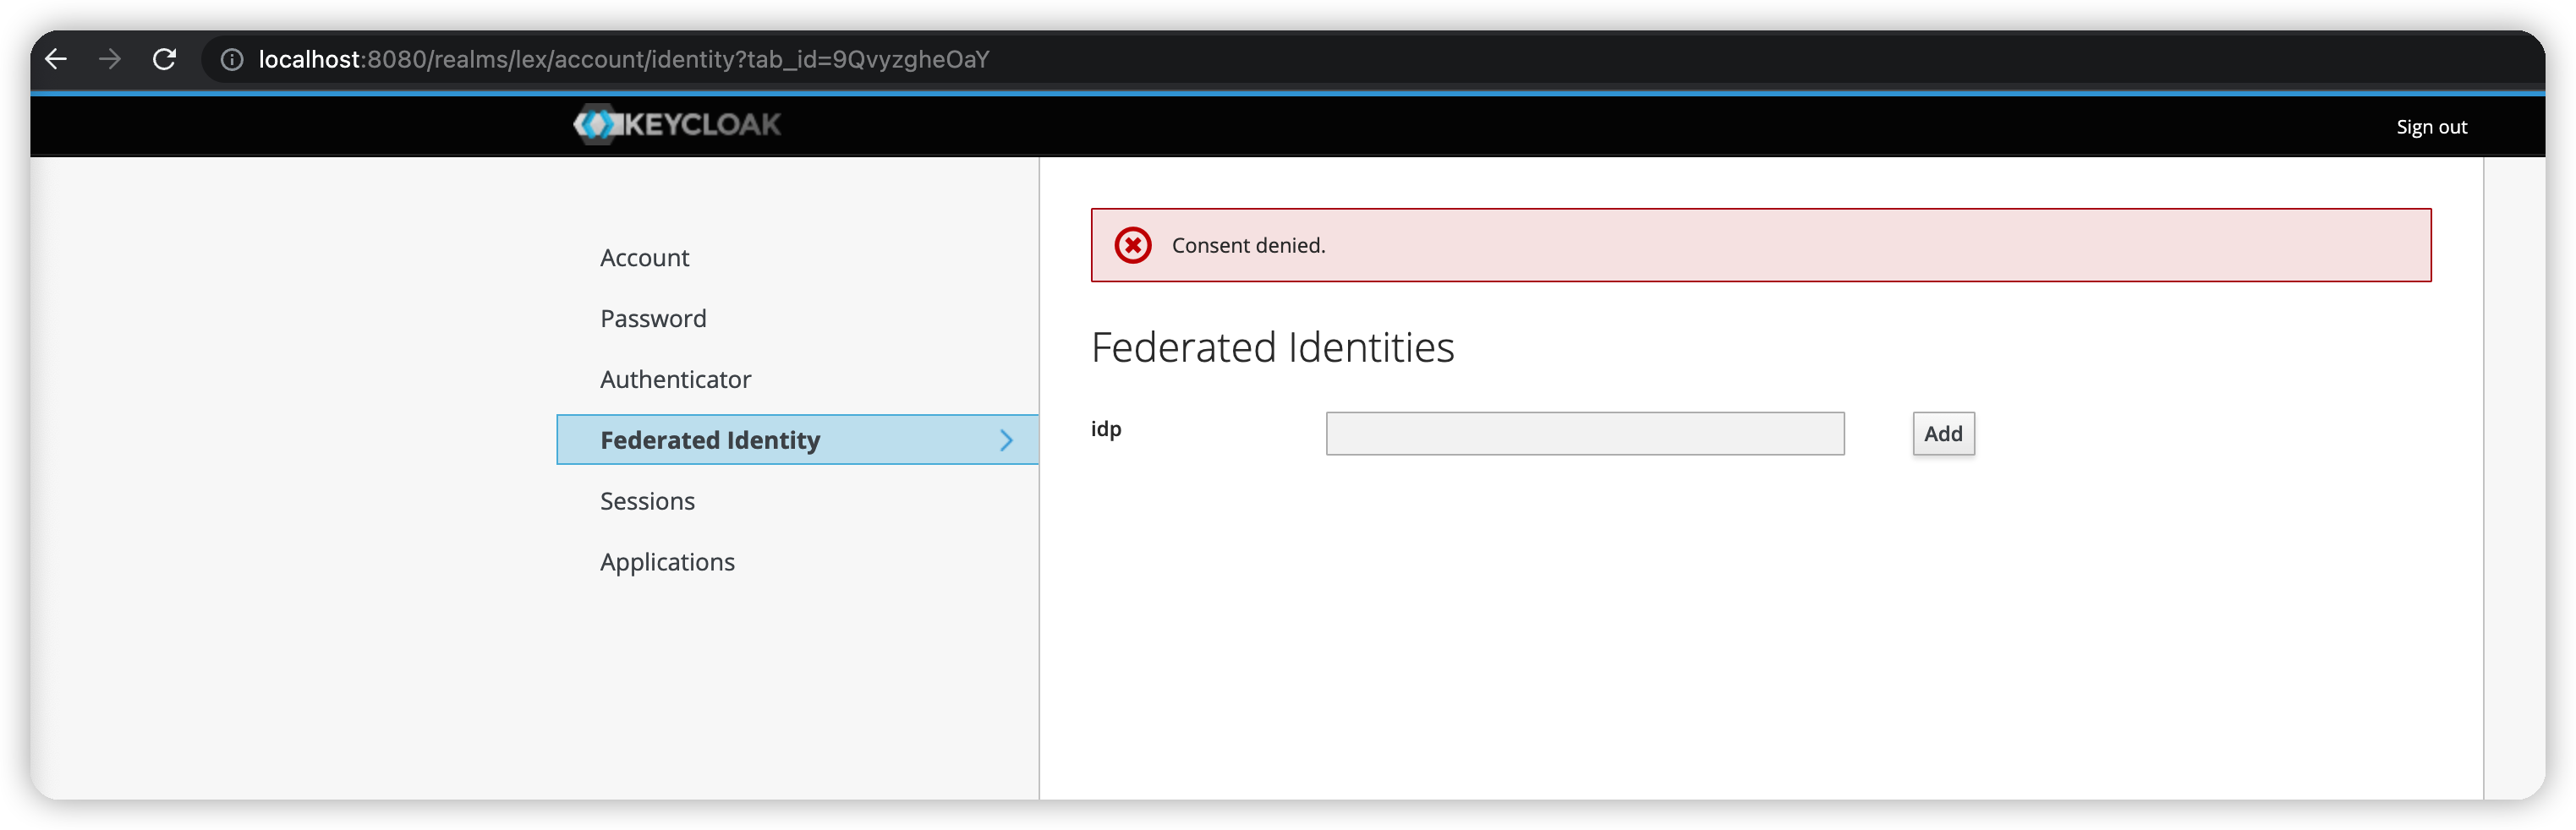Open the Applications section
The height and width of the screenshot is (830, 2576).
(x=667, y=562)
